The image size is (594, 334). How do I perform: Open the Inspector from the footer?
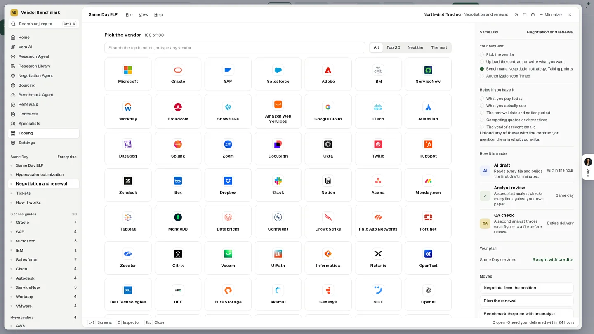point(128,322)
